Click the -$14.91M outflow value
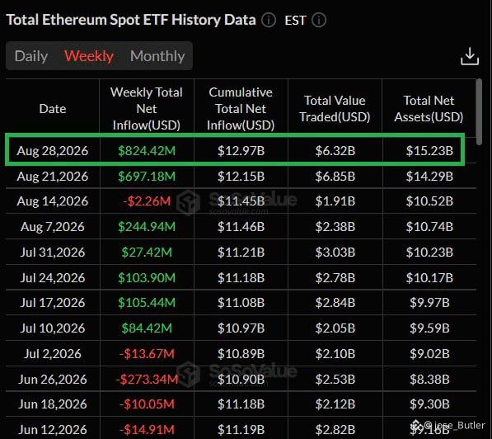492x439 pixels. pos(147,430)
